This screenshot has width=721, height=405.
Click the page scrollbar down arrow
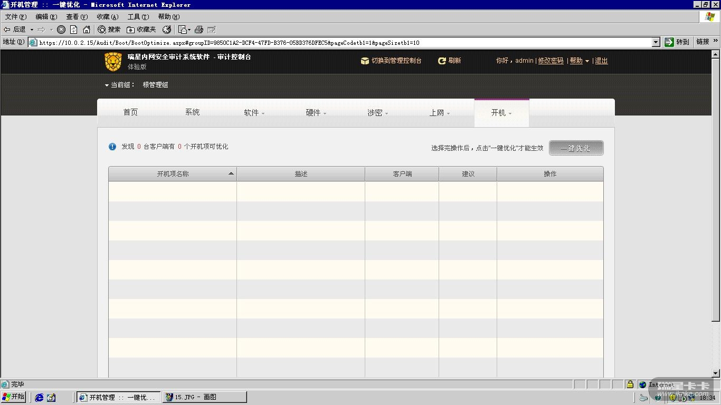[716, 373]
